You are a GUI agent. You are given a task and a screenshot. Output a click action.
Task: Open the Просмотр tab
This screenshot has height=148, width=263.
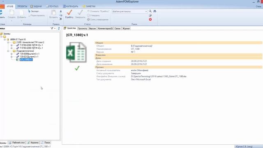click(x=83, y=28)
